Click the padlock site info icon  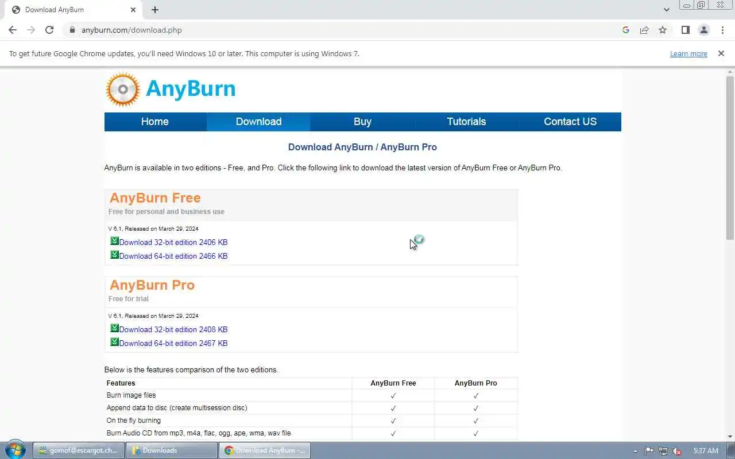coord(72,30)
